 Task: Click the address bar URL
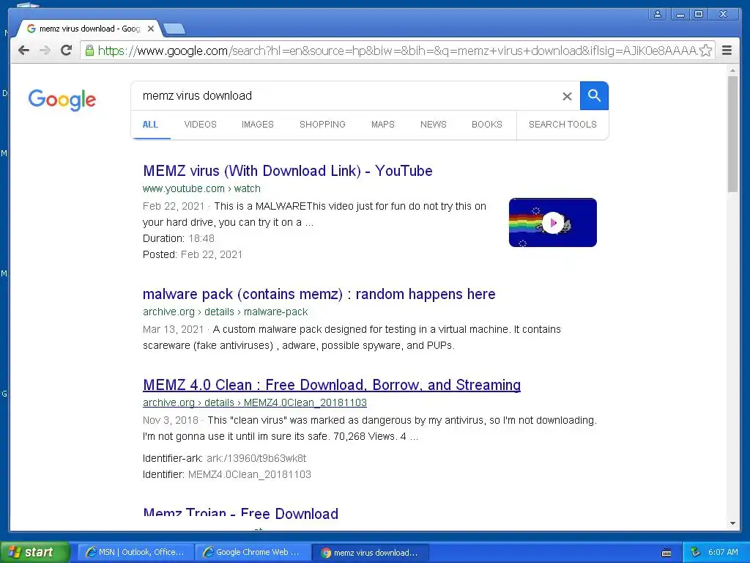(x=397, y=51)
